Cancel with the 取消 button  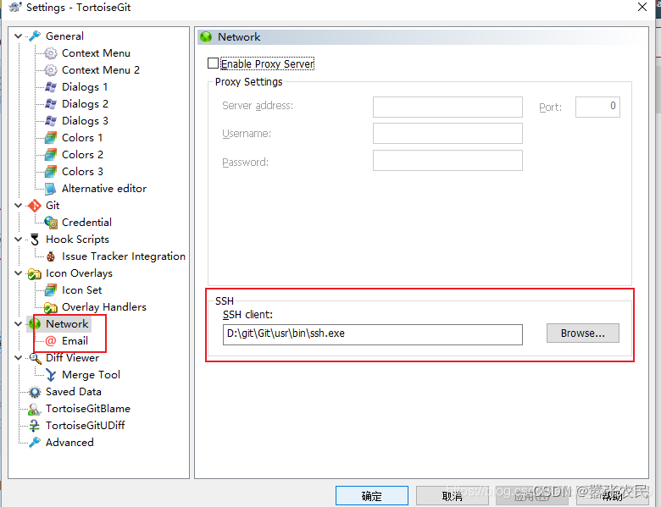pyautogui.click(x=453, y=496)
